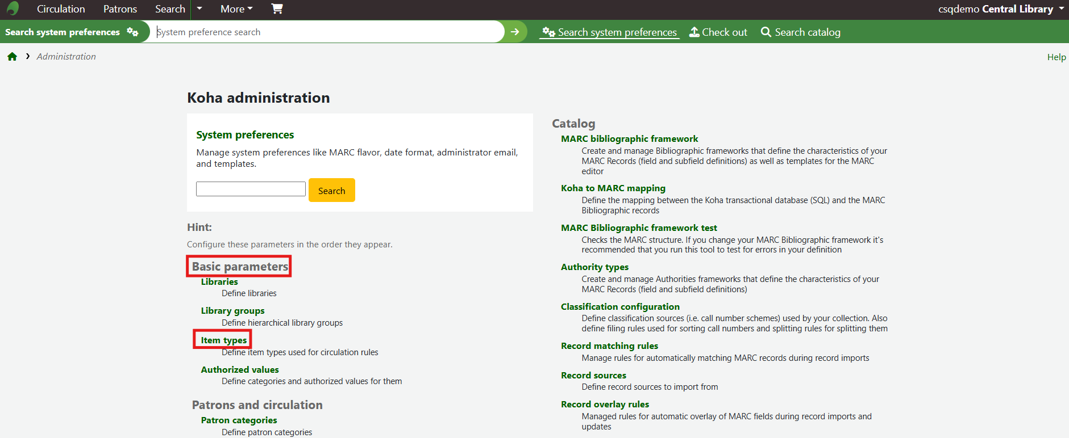The height and width of the screenshot is (438, 1069).
Task: Open MARC bibliographic framework link
Action: [629, 139]
